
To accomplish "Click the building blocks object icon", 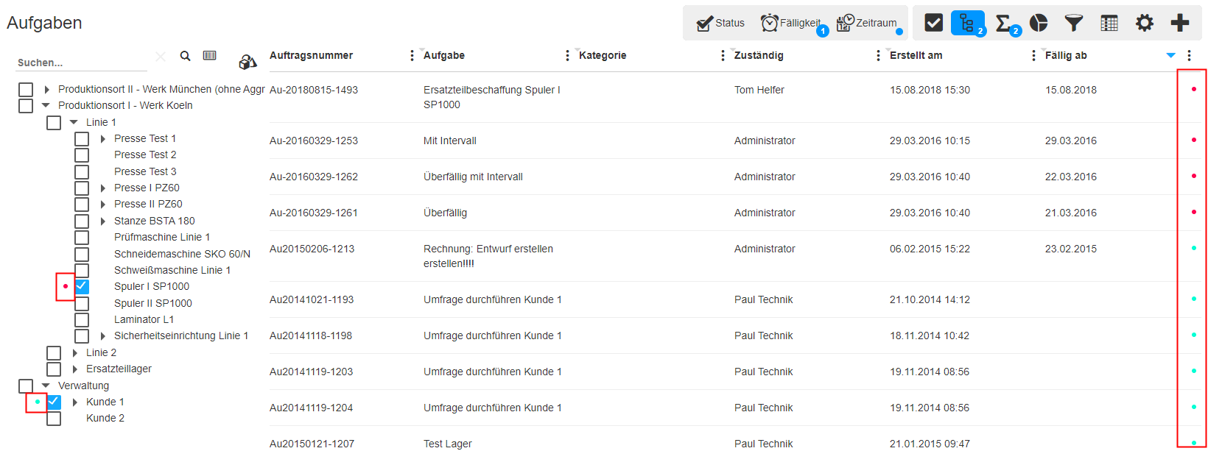I will [247, 63].
